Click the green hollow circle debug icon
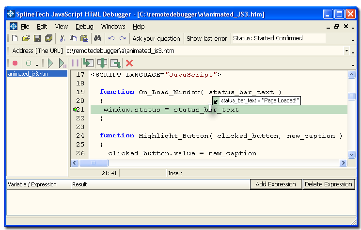The image size is (361, 230). (29, 63)
